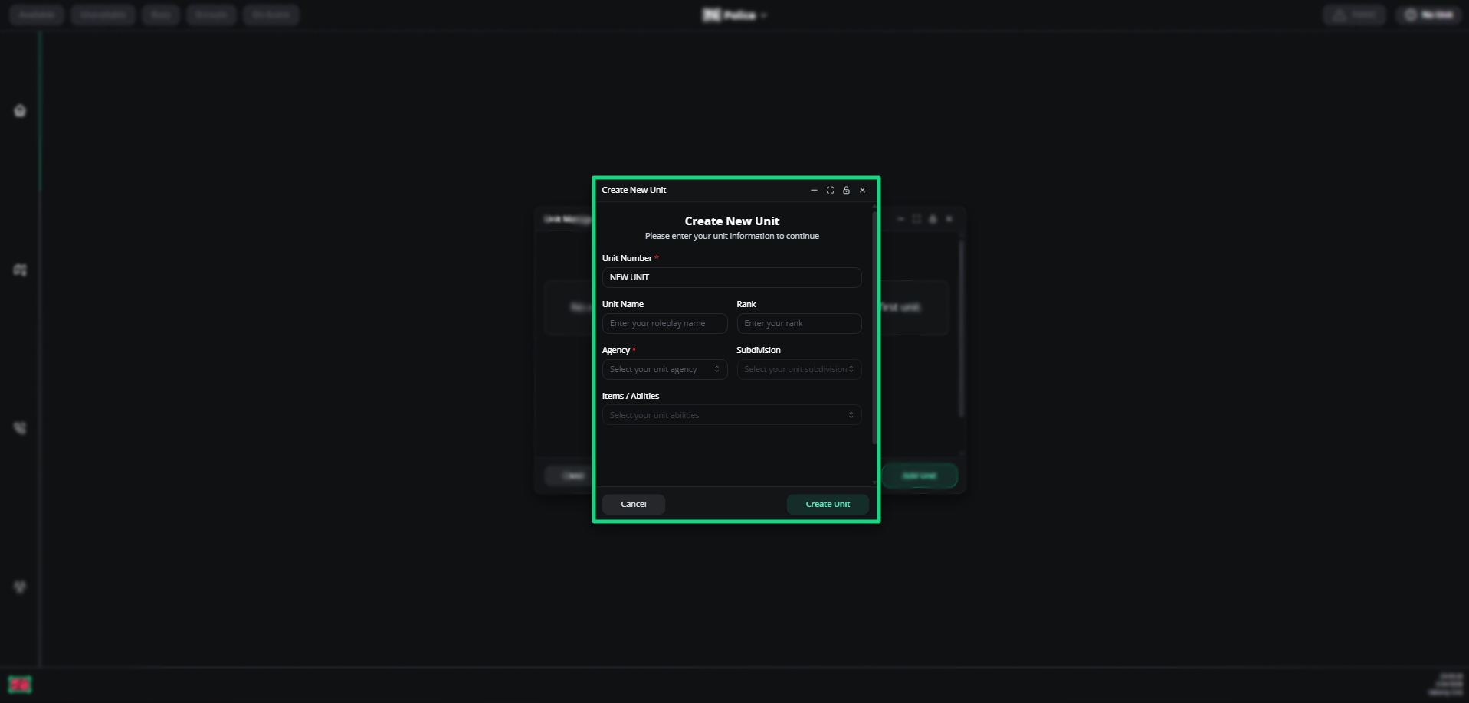Open the Agency dropdown
Screen dimensions: 1469x703
tap(664, 369)
